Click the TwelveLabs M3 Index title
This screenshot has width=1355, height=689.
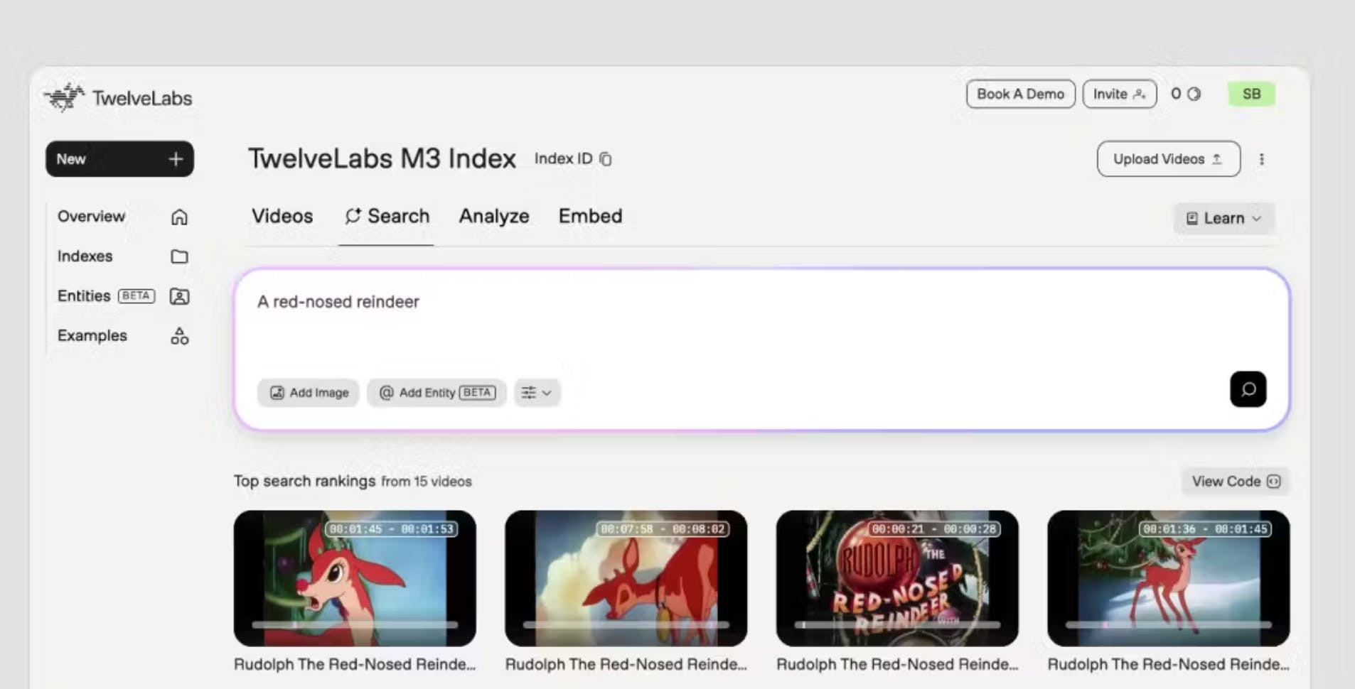(382, 158)
